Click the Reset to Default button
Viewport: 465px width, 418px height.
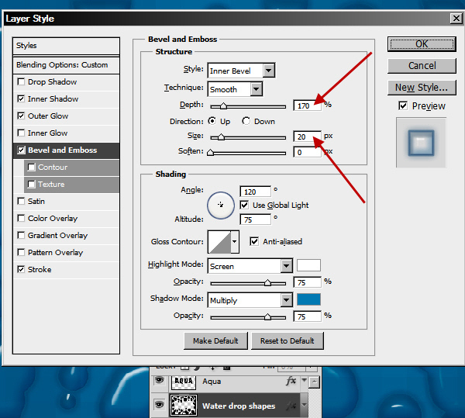pyautogui.click(x=287, y=341)
